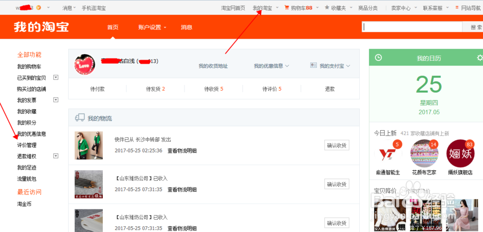Expand the 我的发票 sidebar arrow

click(x=56, y=100)
